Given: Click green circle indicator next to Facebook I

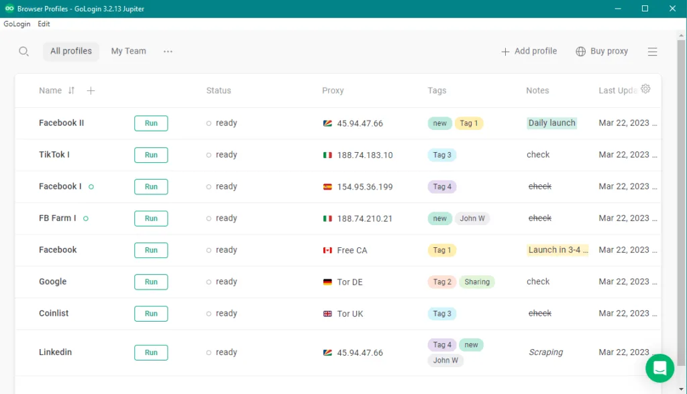Looking at the screenshot, I should (x=91, y=186).
